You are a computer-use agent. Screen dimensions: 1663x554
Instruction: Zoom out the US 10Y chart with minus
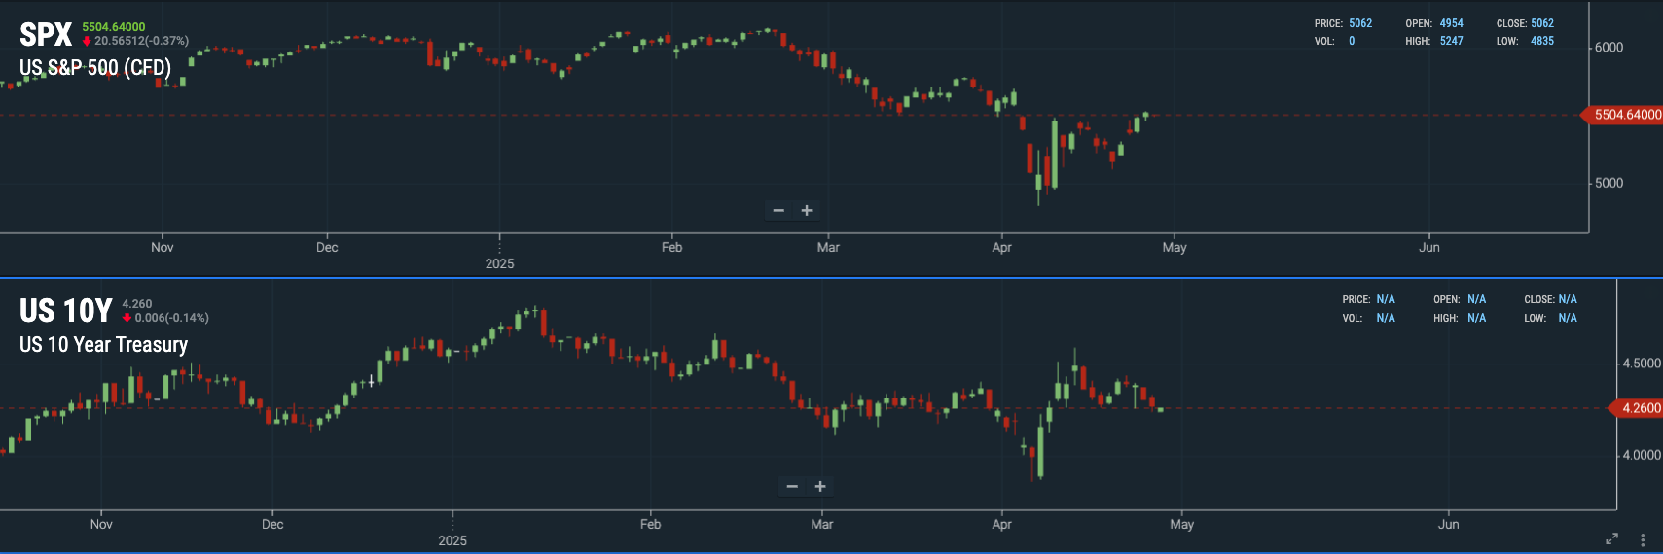(792, 487)
